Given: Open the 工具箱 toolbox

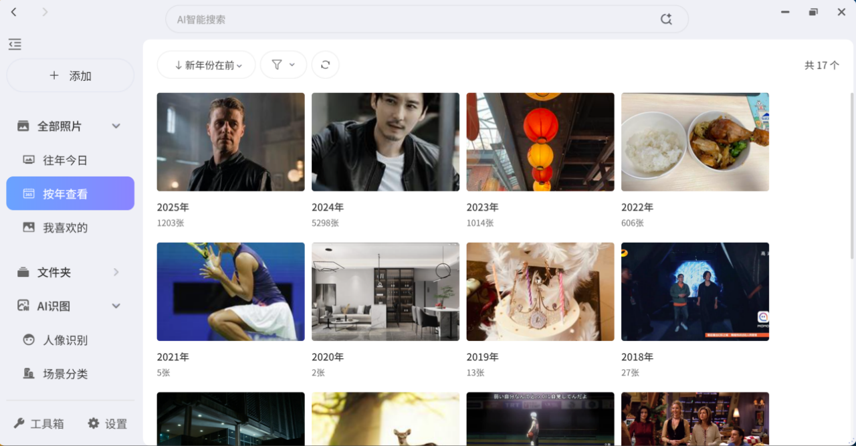Looking at the screenshot, I should click(39, 423).
